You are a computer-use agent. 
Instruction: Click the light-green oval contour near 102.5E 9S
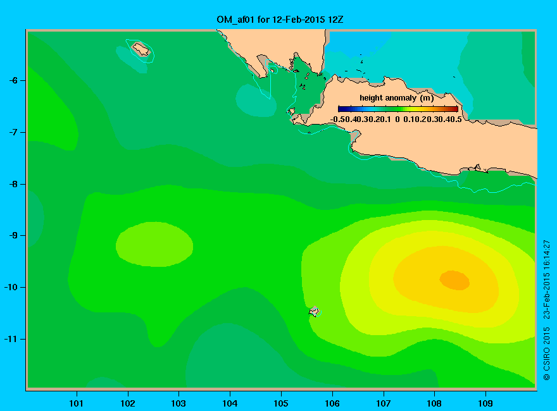pyautogui.click(x=154, y=244)
